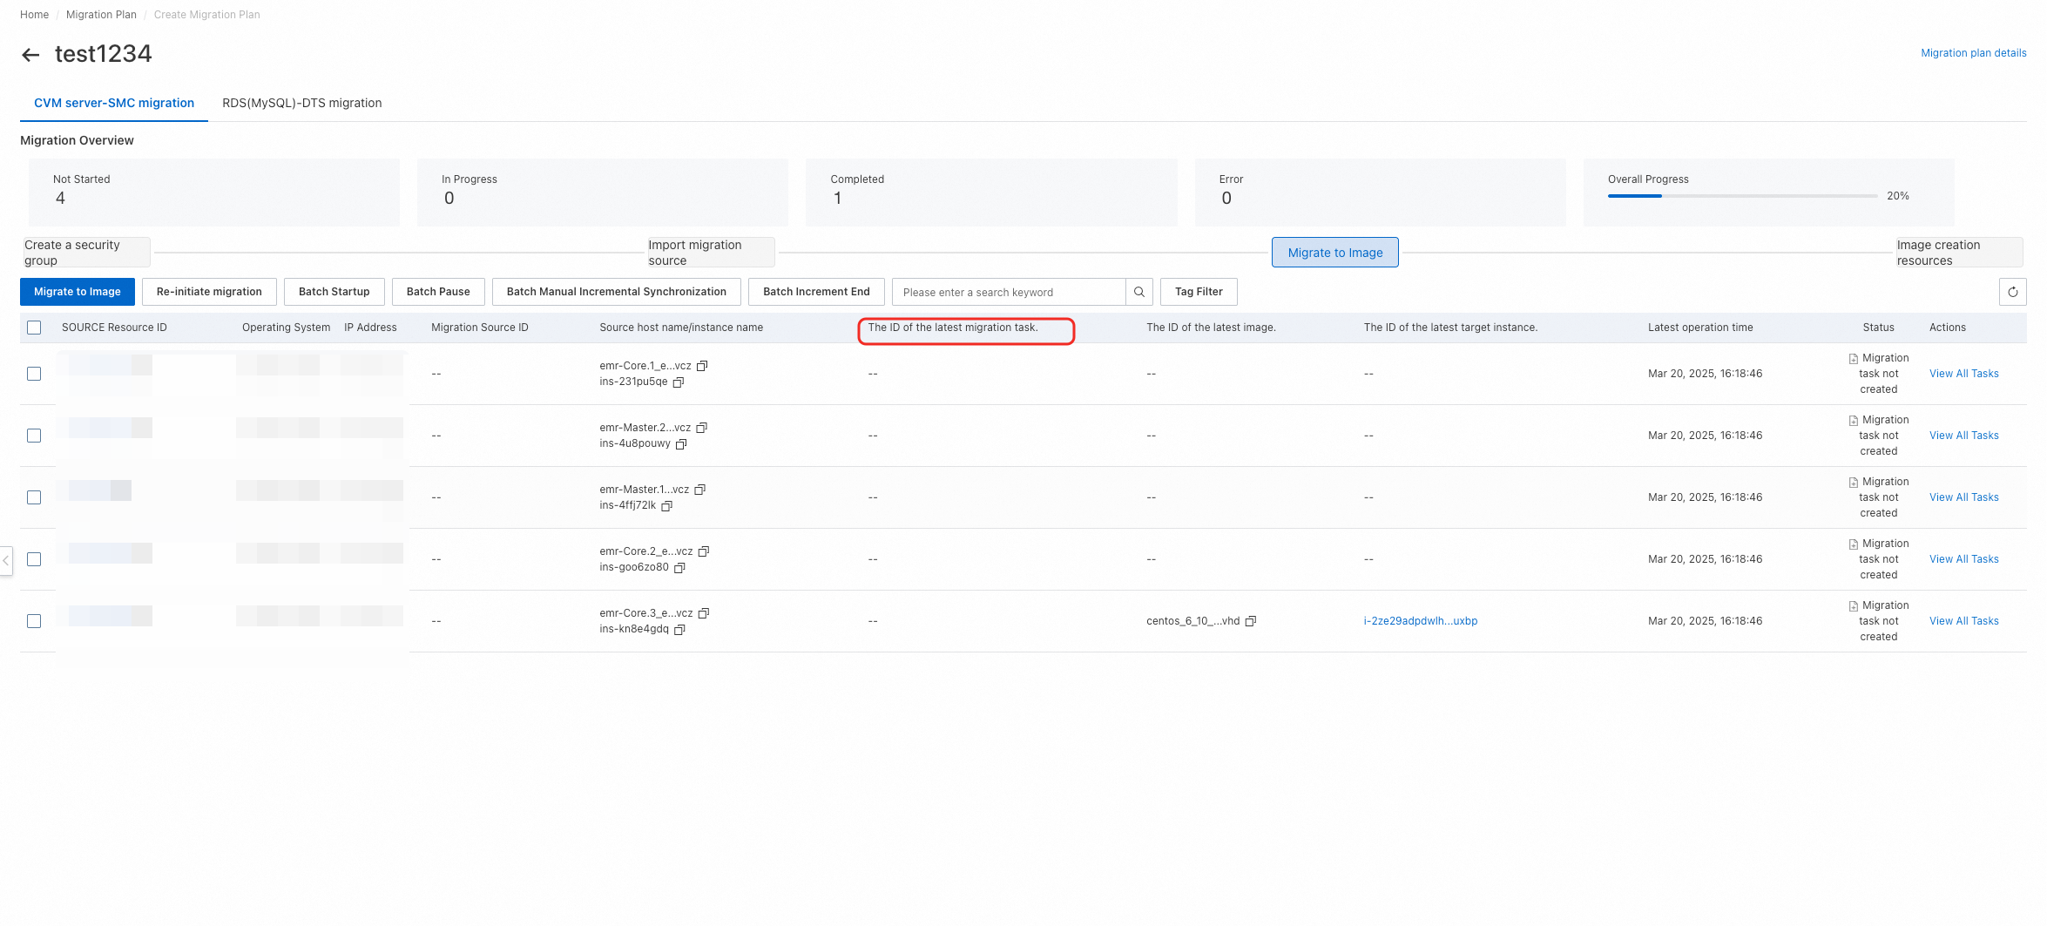Copy instance name ins-4ffj72lk
The image size is (2047, 926).
(x=667, y=505)
